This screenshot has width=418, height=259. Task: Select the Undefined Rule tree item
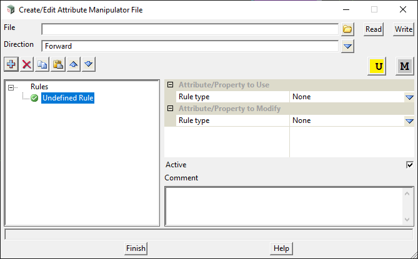point(67,98)
